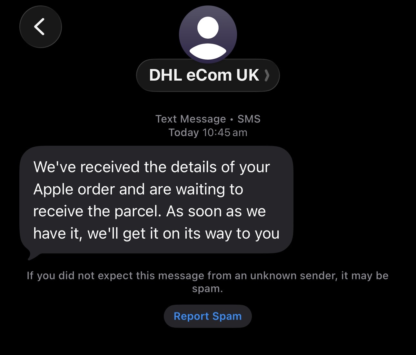Open DHL eCom UK contact details

(208, 75)
